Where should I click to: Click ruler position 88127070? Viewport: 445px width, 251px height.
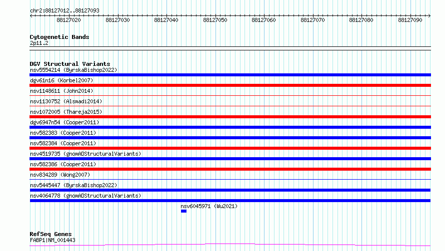click(312, 20)
